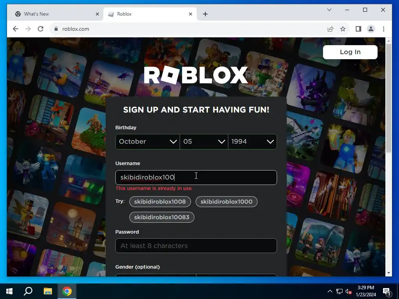This screenshot has height=299, width=399.
Task: Open the Chrome three-dot menu
Action: pyautogui.click(x=383, y=29)
